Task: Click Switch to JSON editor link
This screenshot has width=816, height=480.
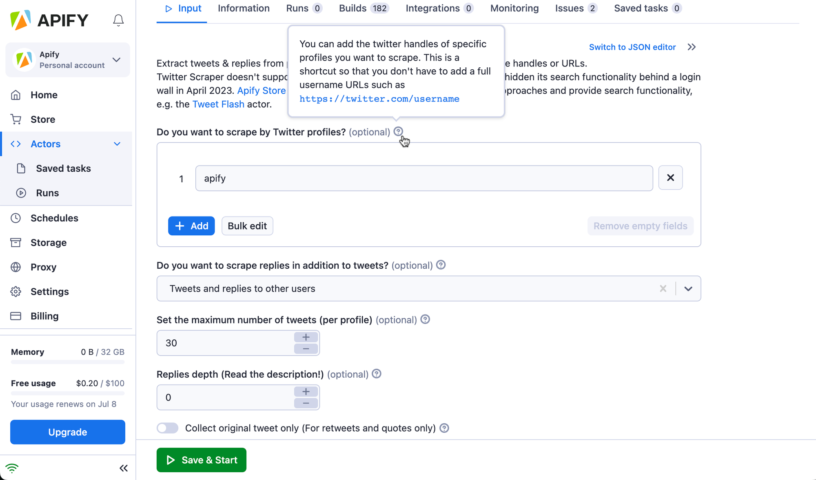Action: (x=632, y=47)
